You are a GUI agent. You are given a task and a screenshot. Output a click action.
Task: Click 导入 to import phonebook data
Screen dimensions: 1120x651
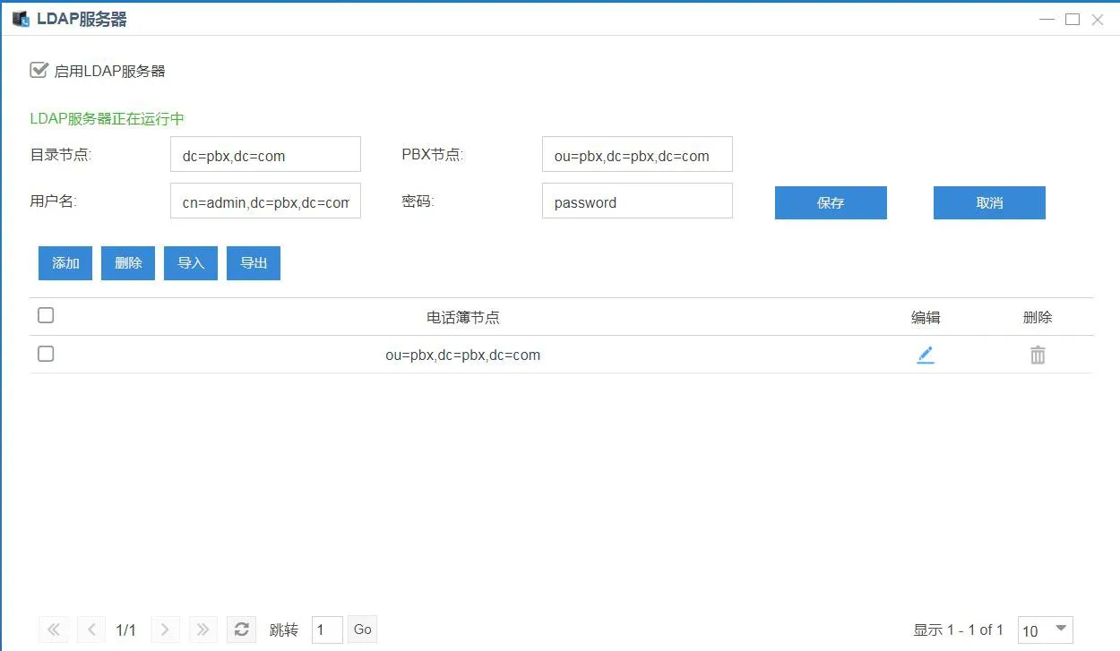(190, 262)
